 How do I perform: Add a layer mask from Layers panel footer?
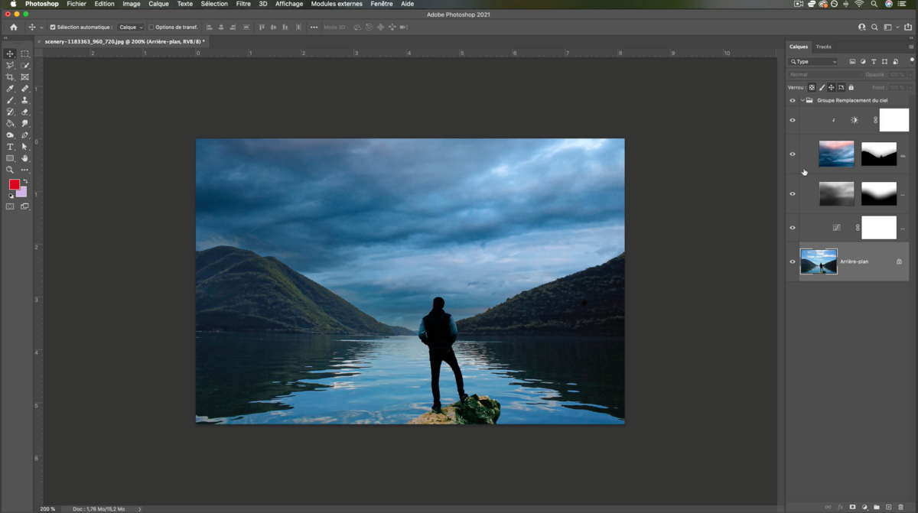tap(852, 507)
